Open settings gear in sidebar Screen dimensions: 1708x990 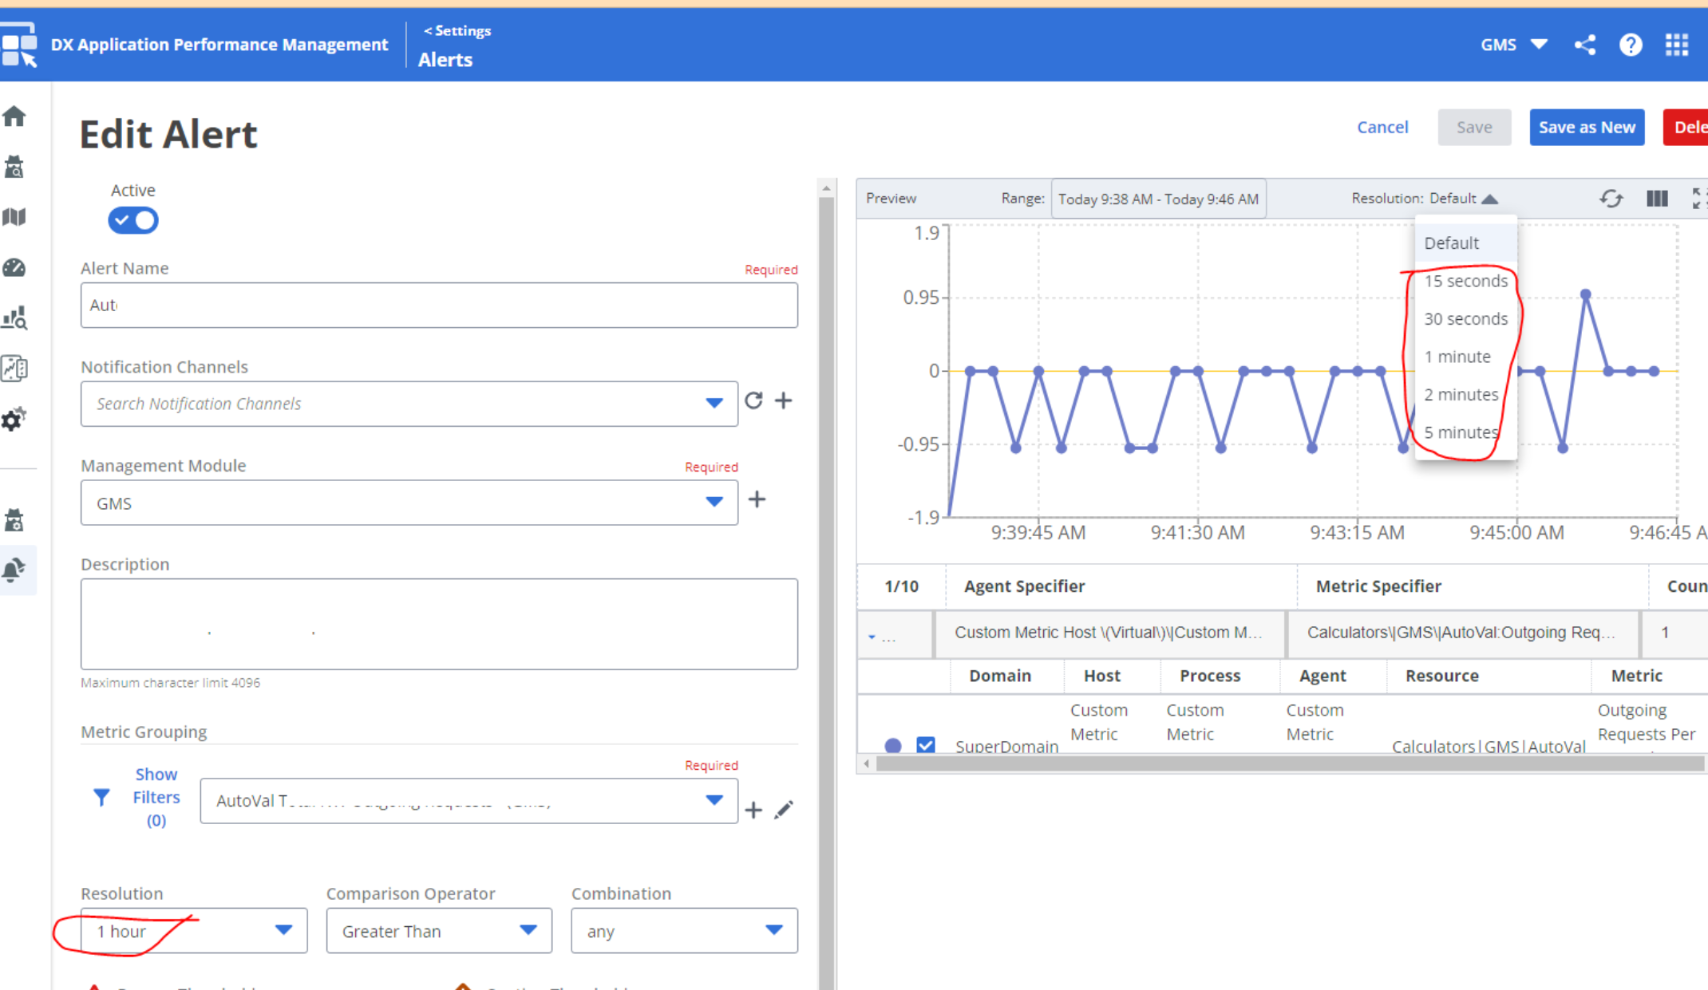[x=14, y=419]
